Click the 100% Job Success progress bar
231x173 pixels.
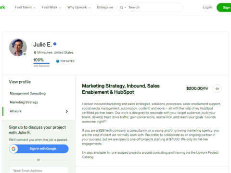(x=41, y=63)
